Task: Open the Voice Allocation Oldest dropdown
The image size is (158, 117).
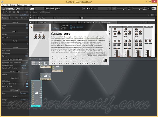Action: click(x=24, y=65)
